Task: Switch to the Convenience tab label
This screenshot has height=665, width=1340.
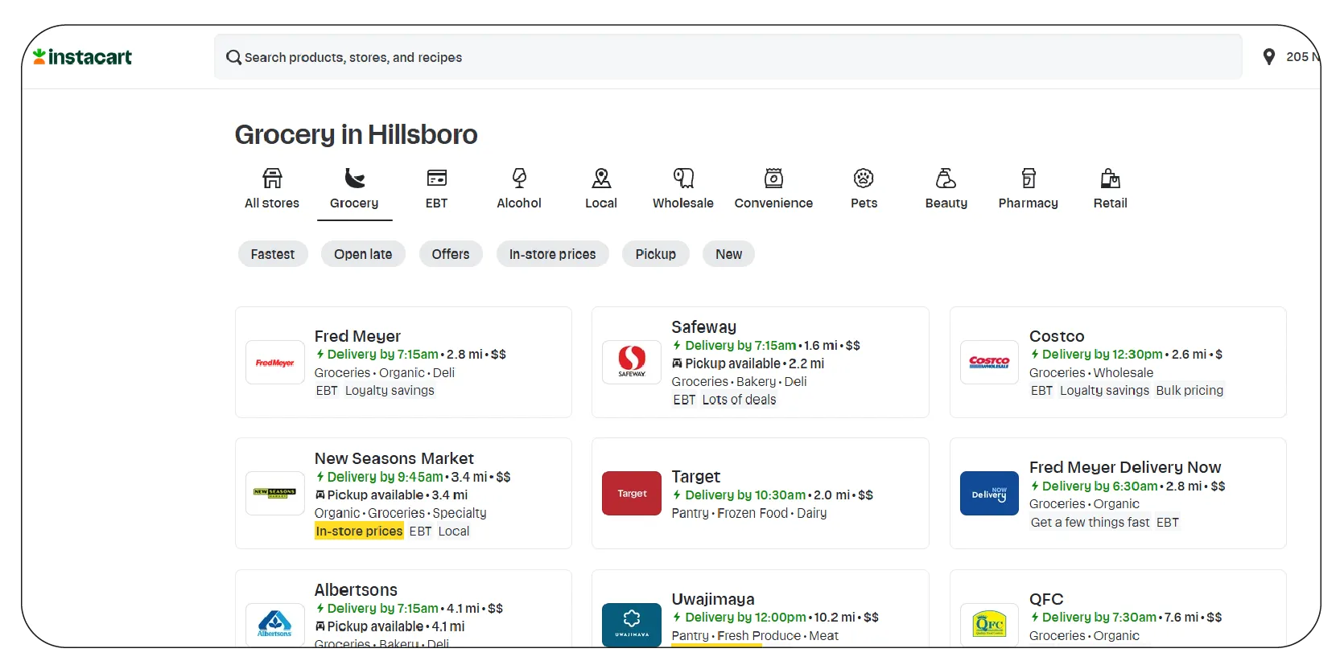Action: [x=773, y=203]
